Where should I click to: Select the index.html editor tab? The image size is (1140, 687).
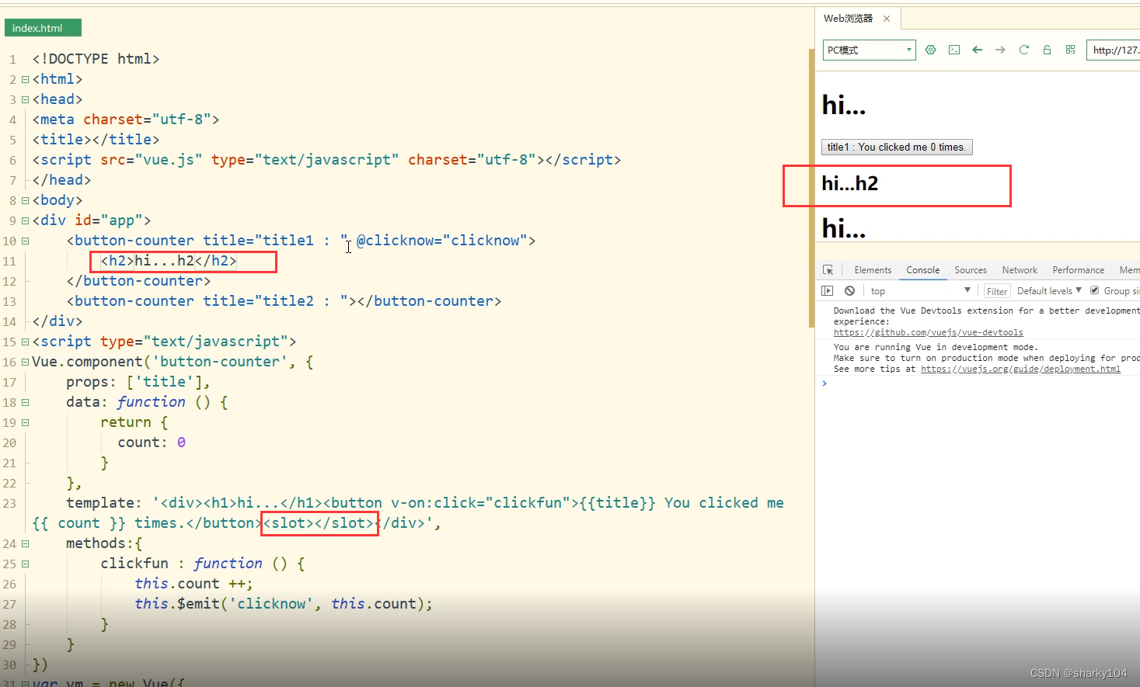(43, 28)
